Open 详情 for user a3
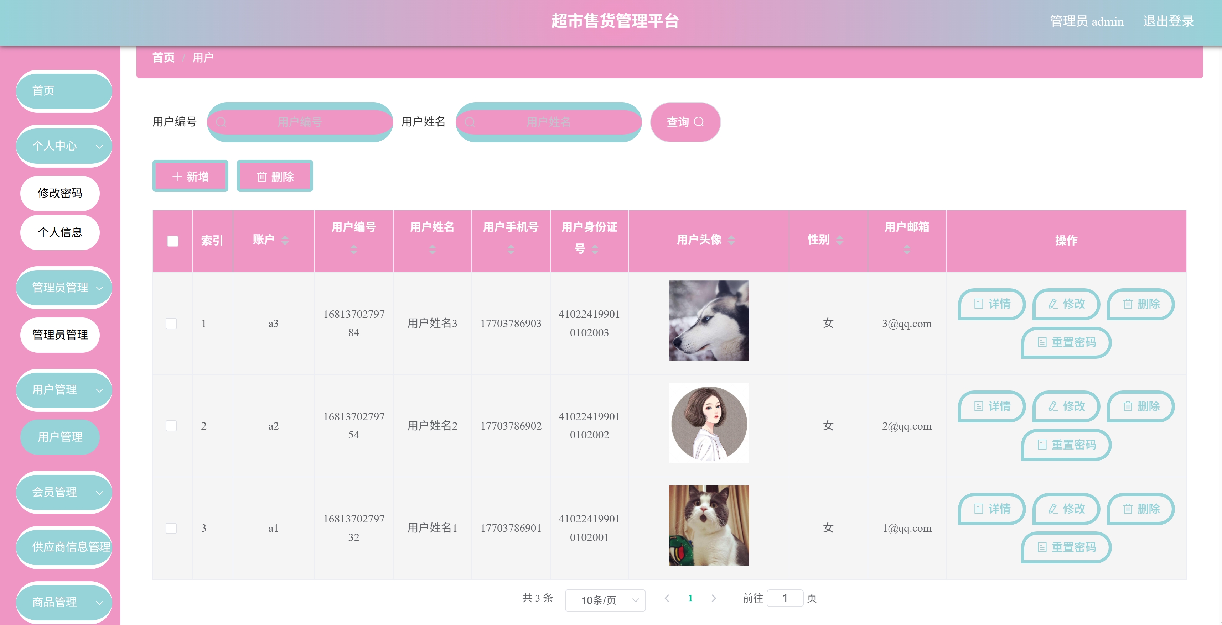 [992, 304]
